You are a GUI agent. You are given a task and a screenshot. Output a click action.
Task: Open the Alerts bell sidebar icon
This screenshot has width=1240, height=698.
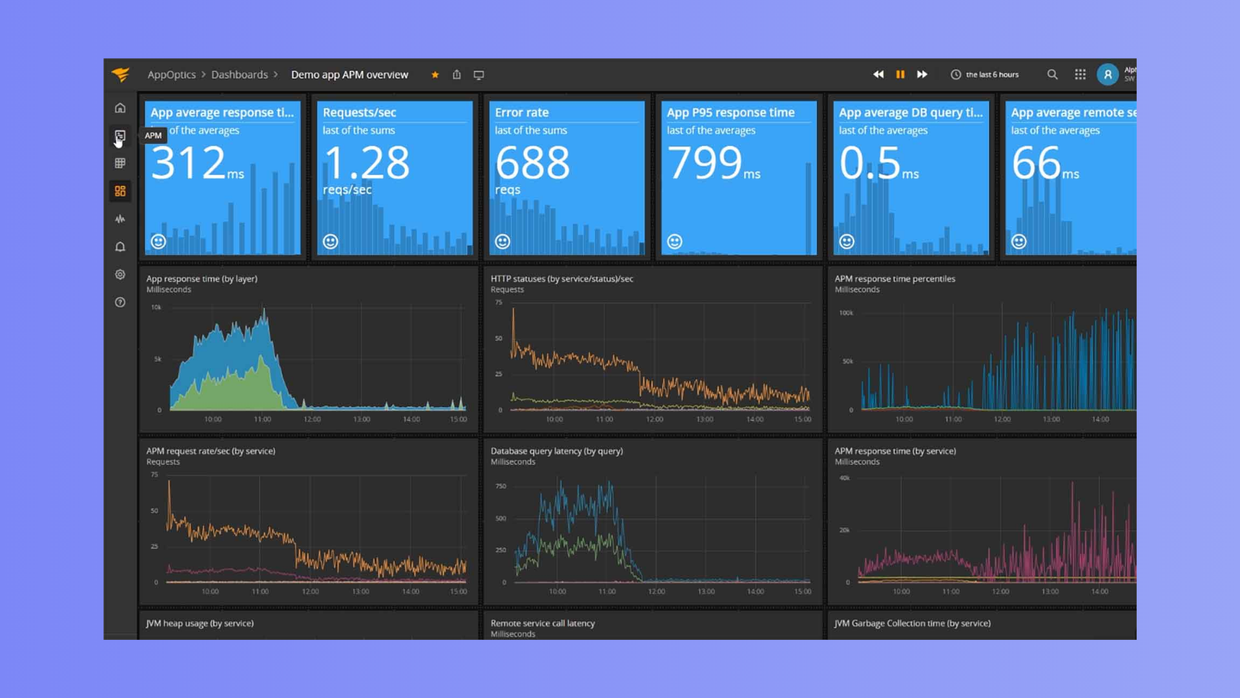(x=120, y=247)
